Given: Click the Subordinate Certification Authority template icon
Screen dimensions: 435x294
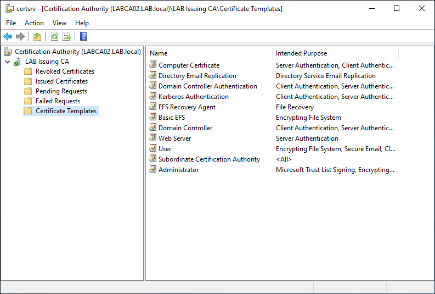Looking at the screenshot, I should click(x=152, y=159).
